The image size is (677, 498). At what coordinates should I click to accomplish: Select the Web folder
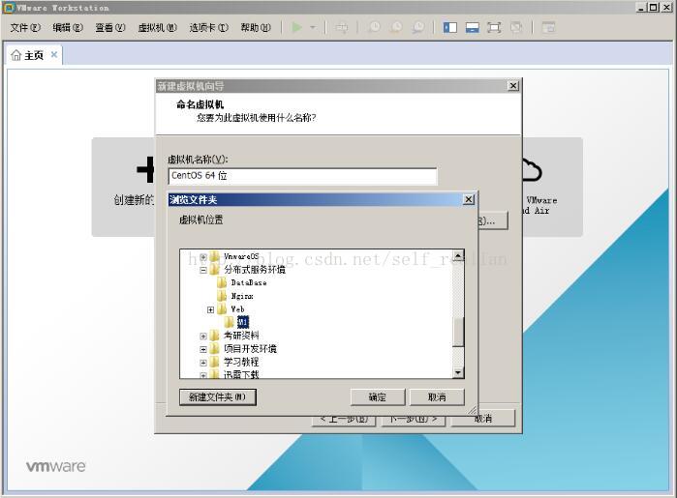click(237, 309)
